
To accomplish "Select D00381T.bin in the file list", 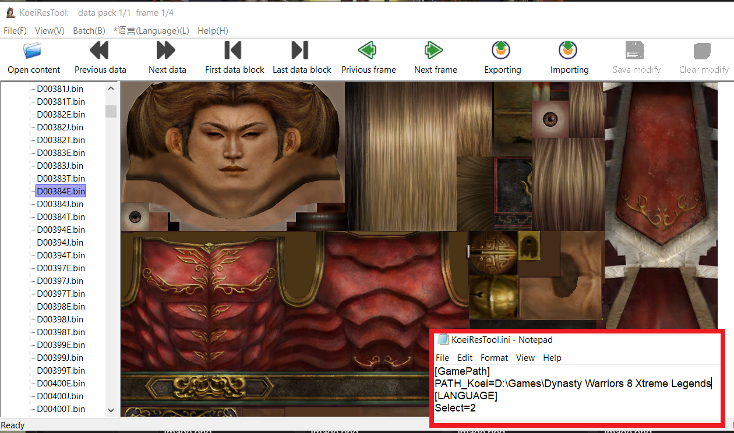I will (x=61, y=101).
